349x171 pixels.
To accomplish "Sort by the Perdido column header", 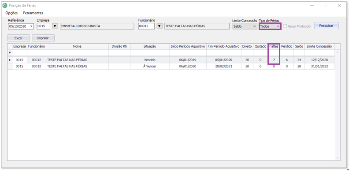I will pos(287,47).
